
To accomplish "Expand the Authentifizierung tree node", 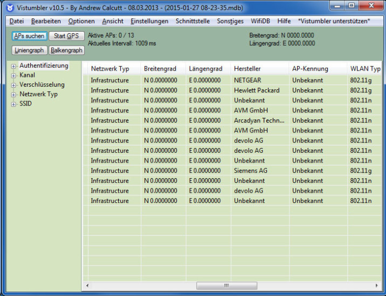I will 14,66.
